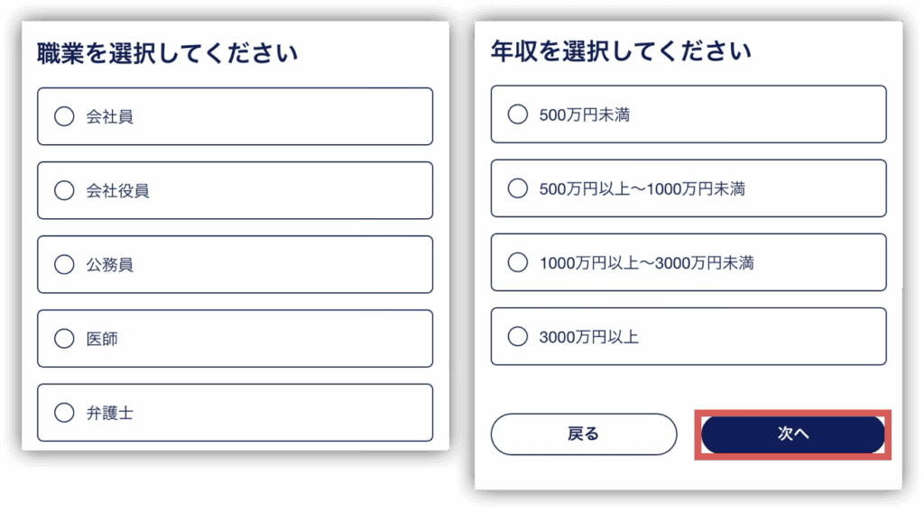This screenshot has height=511, width=924.
Task: Click the 公務員 label text
Action: pyautogui.click(x=109, y=264)
